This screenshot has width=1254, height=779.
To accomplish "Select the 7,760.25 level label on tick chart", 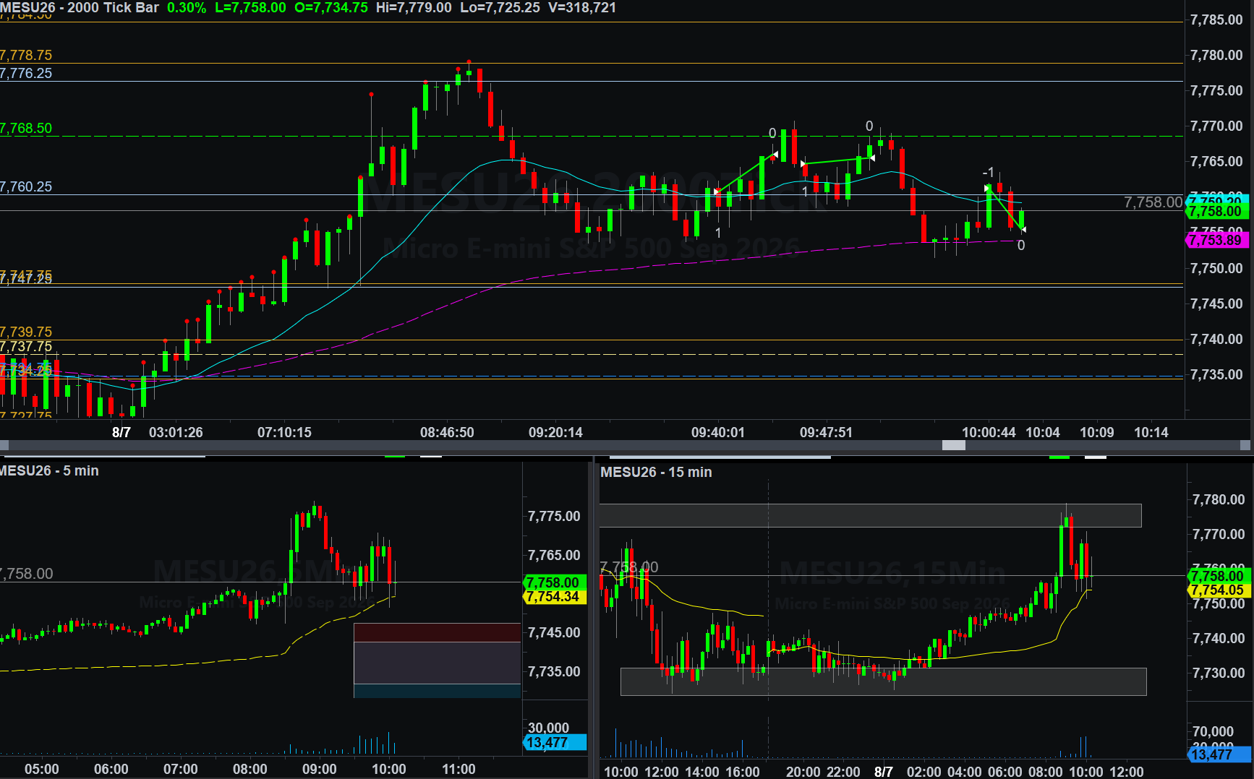I will pos(26,186).
